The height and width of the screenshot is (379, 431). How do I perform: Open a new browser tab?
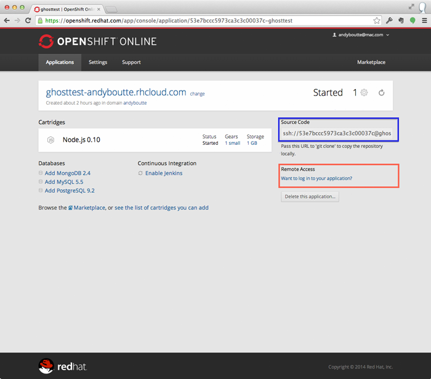[x=111, y=9]
